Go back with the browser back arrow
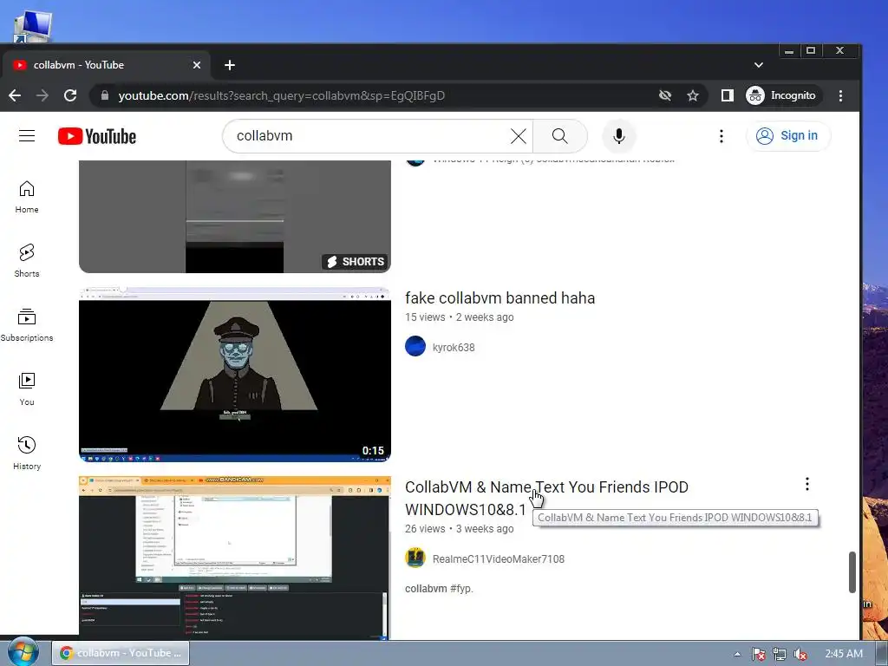 [x=16, y=95]
